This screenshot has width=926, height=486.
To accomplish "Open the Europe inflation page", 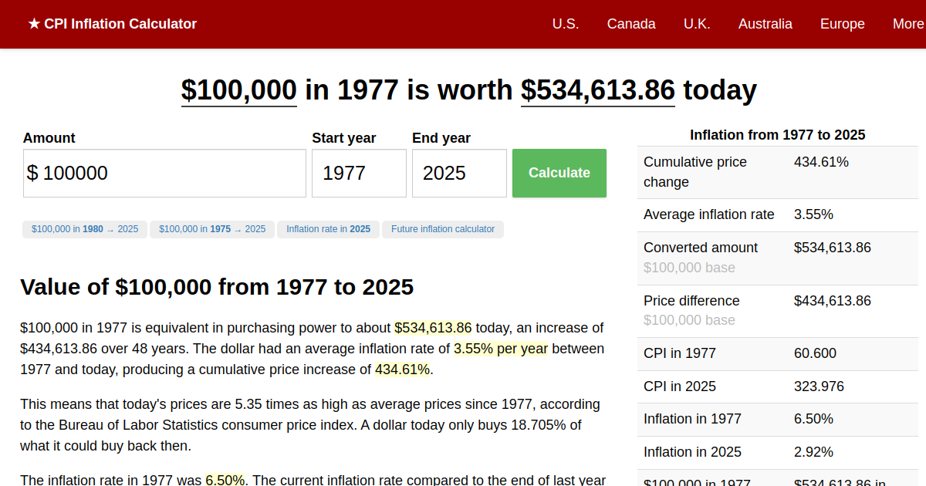I will tap(842, 24).
